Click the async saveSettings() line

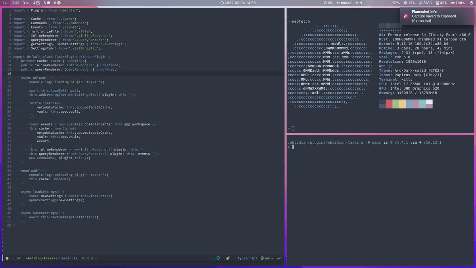43,213
